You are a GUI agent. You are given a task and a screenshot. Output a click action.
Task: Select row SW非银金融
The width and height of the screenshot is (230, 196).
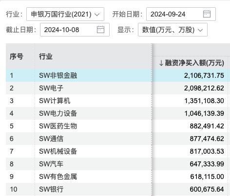click(118, 75)
